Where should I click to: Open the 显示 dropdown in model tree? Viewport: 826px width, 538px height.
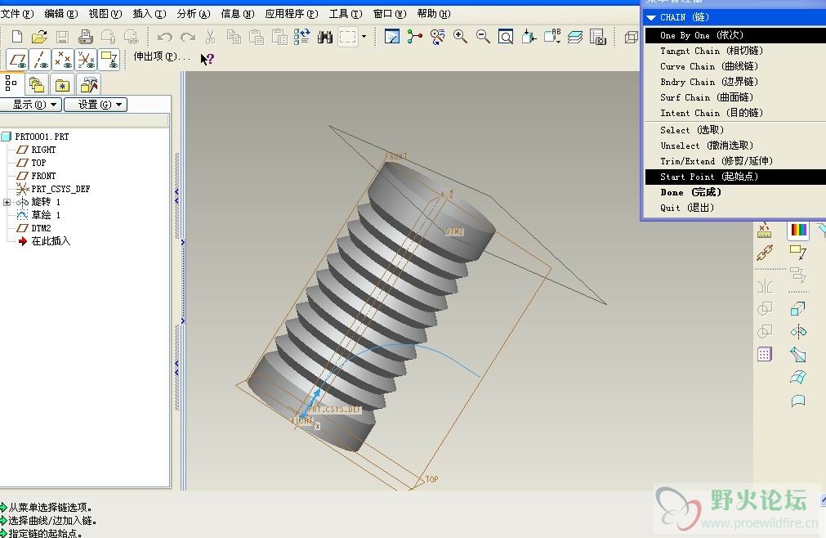pos(30,105)
